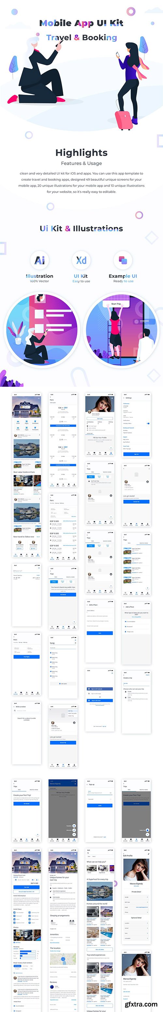163x1012 pixels.
Task: Tap the pencil icon on Edit Profile
Action: [x=149, y=854]
